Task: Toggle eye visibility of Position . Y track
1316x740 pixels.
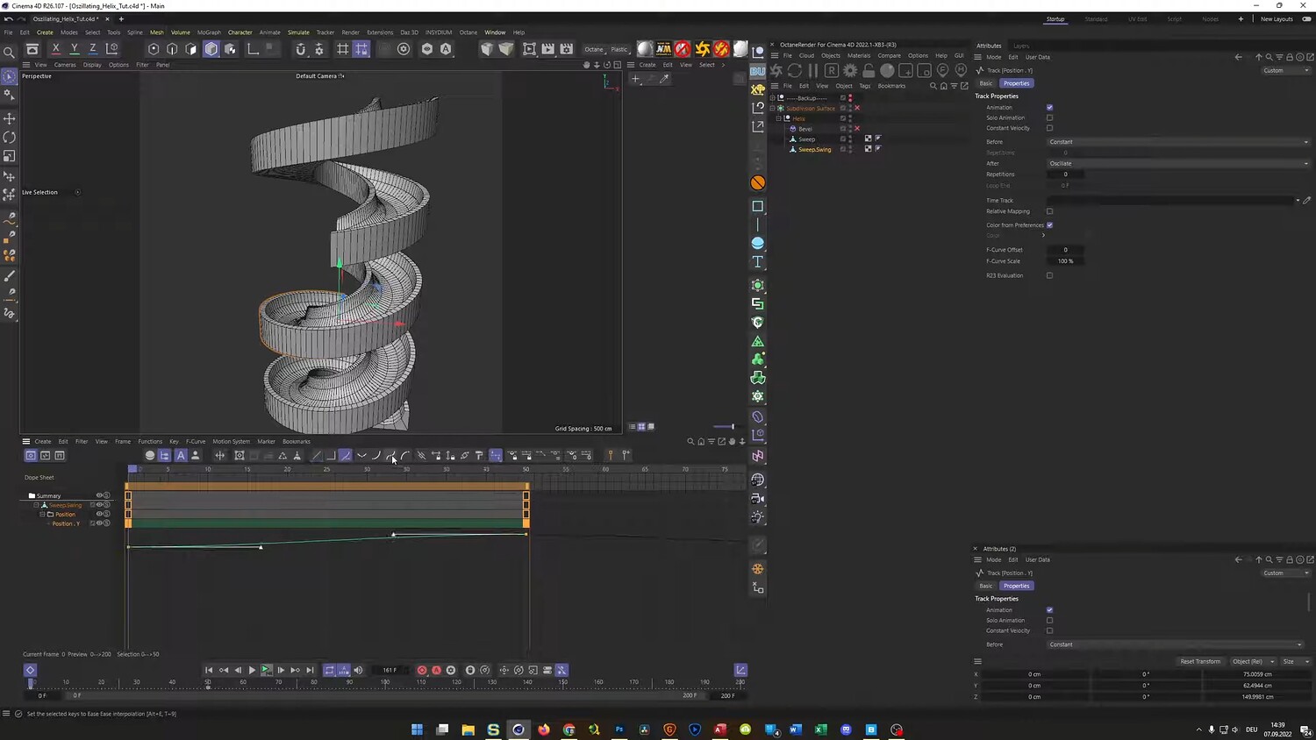Action: coord(99,523)
